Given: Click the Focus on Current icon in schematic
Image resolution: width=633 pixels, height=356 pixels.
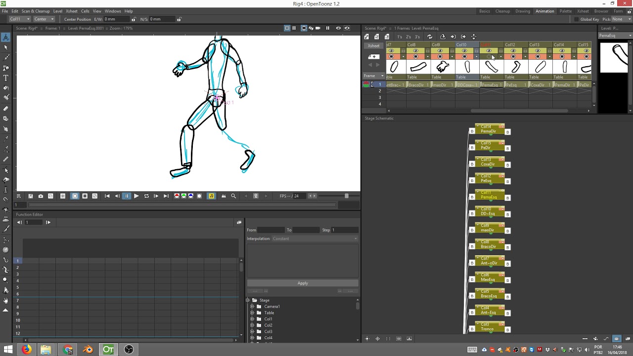Looking at the screenshot, I should coord(378,339).
